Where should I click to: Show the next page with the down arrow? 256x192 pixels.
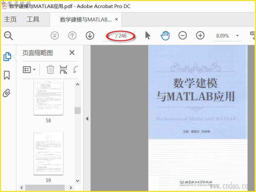pos(90,36)
